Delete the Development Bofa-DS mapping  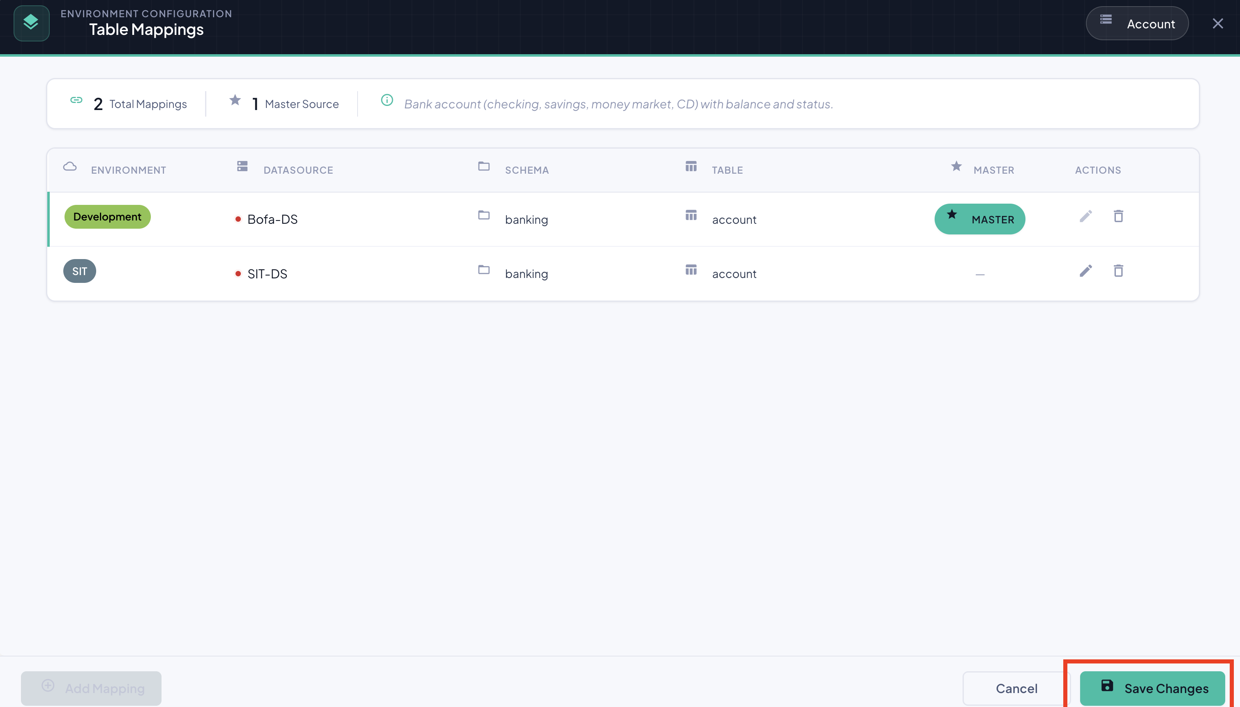(1118, 216)
